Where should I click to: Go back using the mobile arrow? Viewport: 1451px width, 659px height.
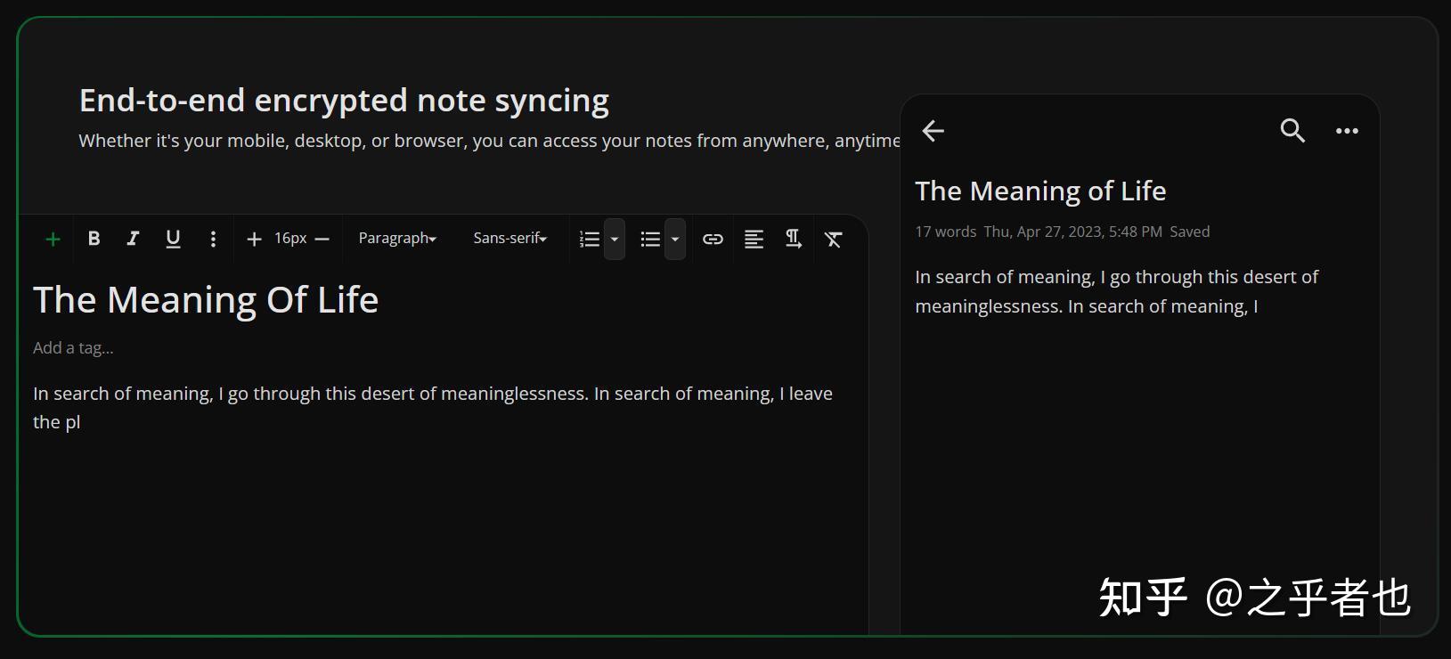(933, 131)
